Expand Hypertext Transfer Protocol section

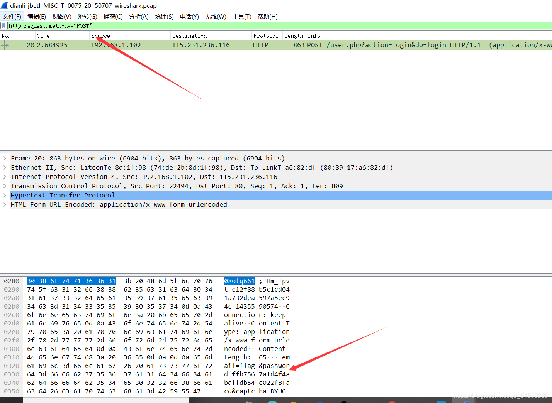[5, 195]
